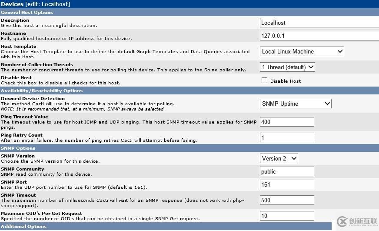Click the General Host Options header
Viewport: 379px width, 231px height.
pos(27,12)
